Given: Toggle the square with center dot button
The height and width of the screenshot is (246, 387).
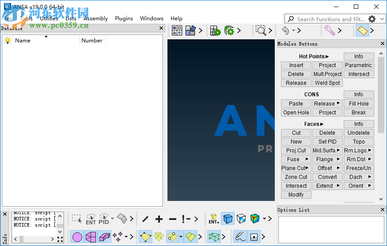Looking at the screenshot, I should click(x=254, y=237).
